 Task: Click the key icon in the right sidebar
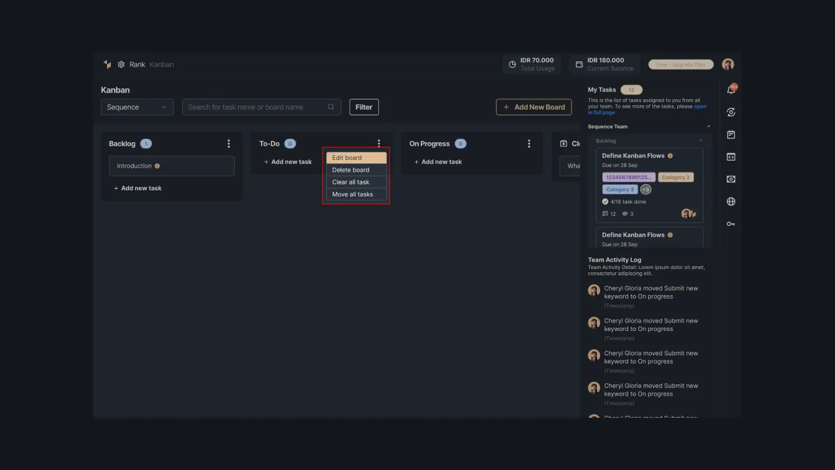pyautogui.click(x=731, y=224)
